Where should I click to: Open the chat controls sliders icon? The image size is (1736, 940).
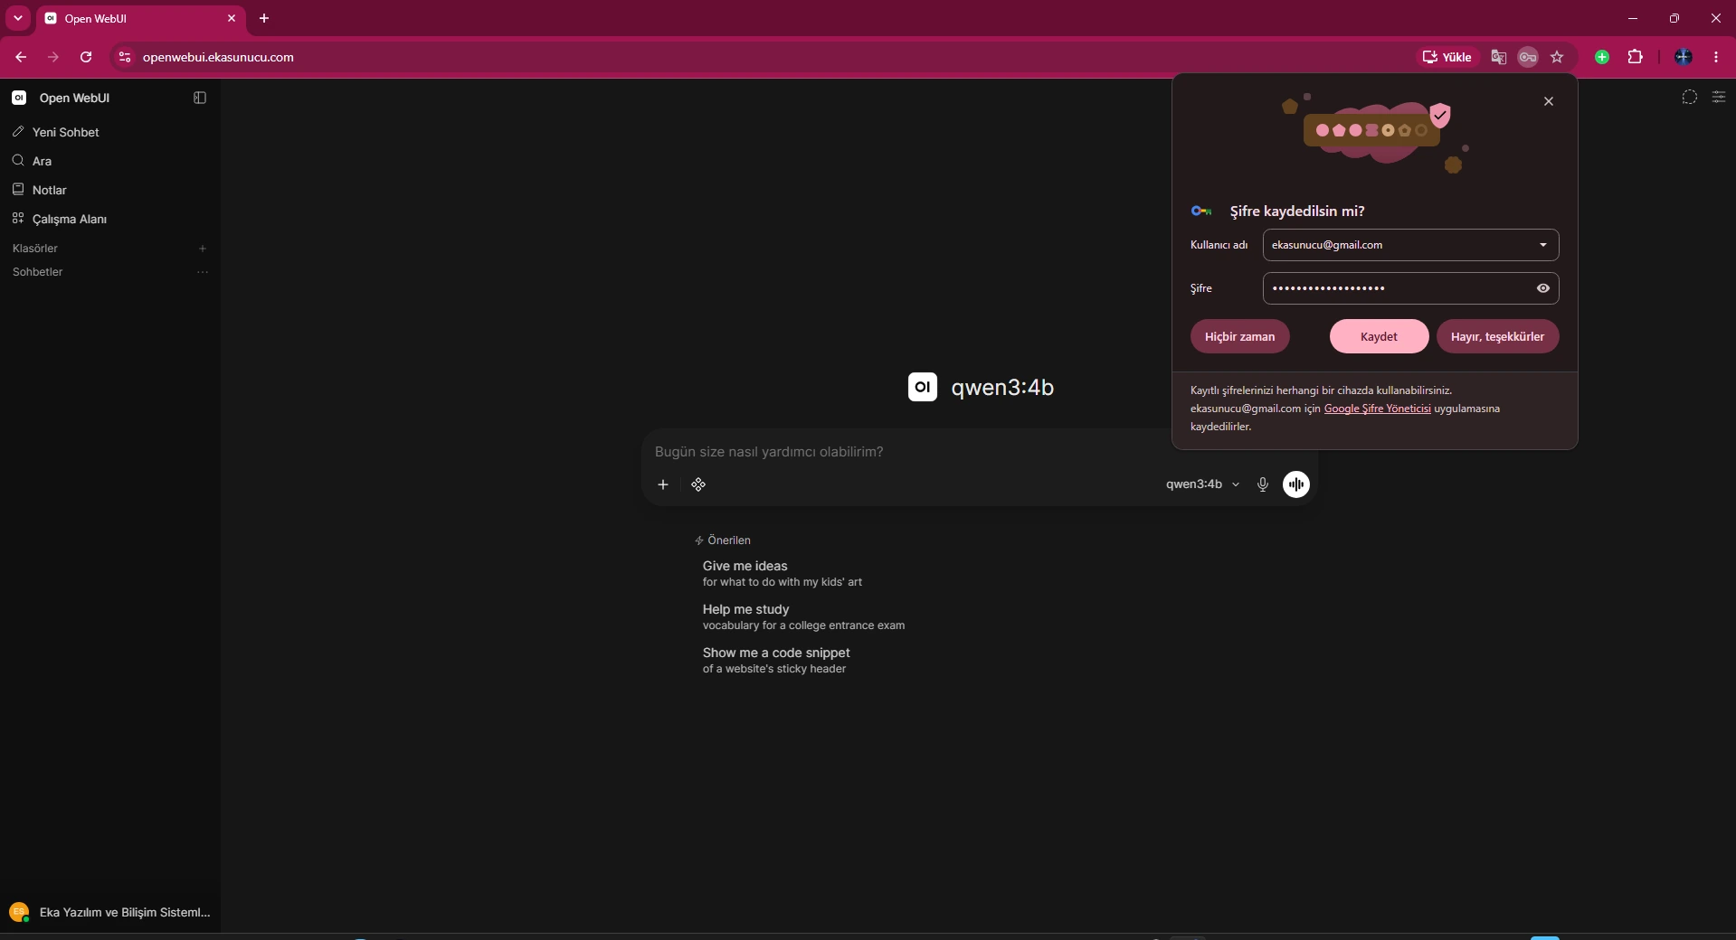pos(1719,98)
